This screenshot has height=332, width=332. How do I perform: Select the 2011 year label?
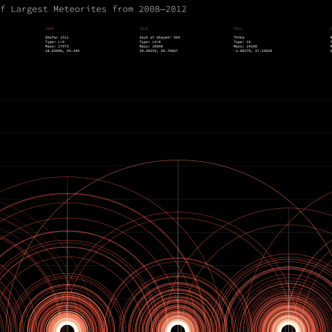pos(238,28)
